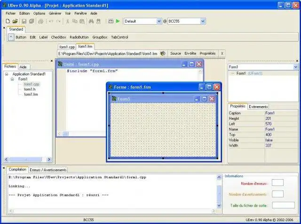
Task: Open the Erreurs / Avertissements tab
Action: point(48,170)
